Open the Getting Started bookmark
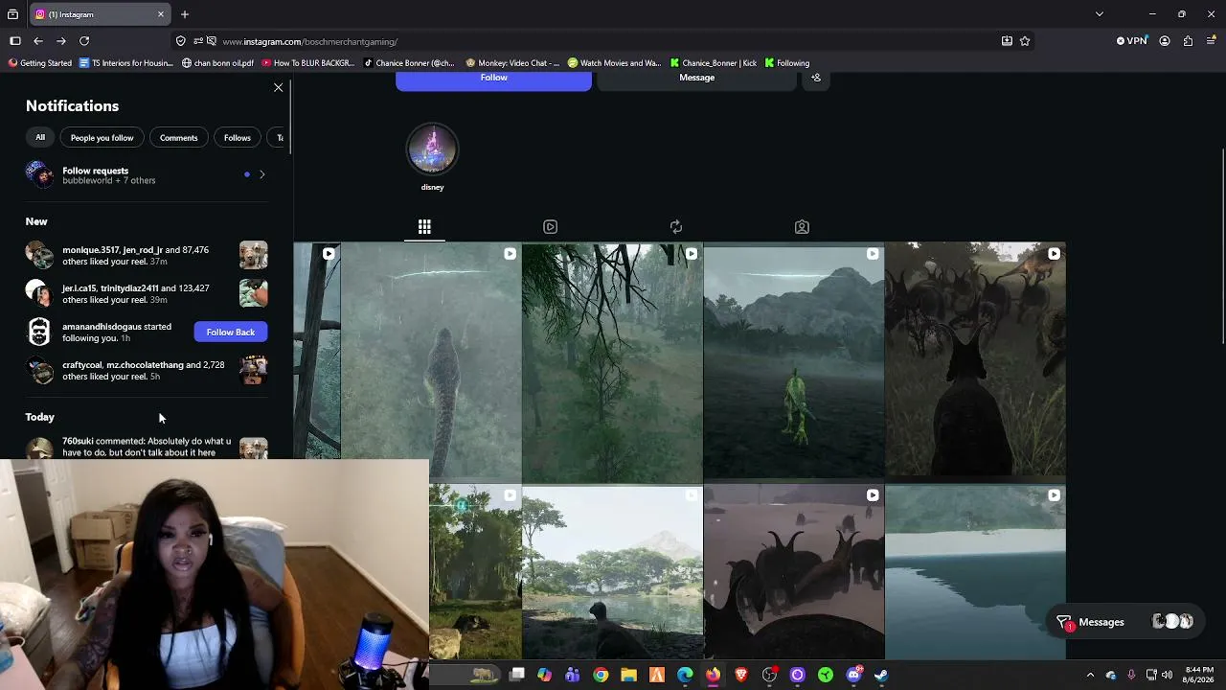Viewport: 1226px width, 690px height. tap(40, 63)
